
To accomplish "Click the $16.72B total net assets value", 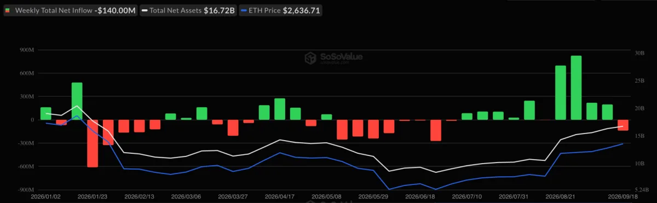I will pos(219,10).
